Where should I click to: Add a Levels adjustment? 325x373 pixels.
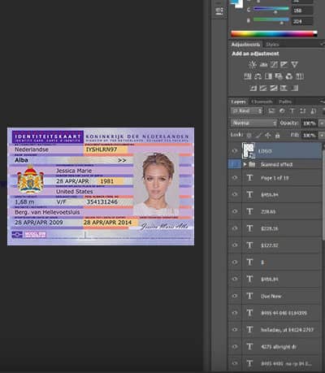(x=263, y=64)
